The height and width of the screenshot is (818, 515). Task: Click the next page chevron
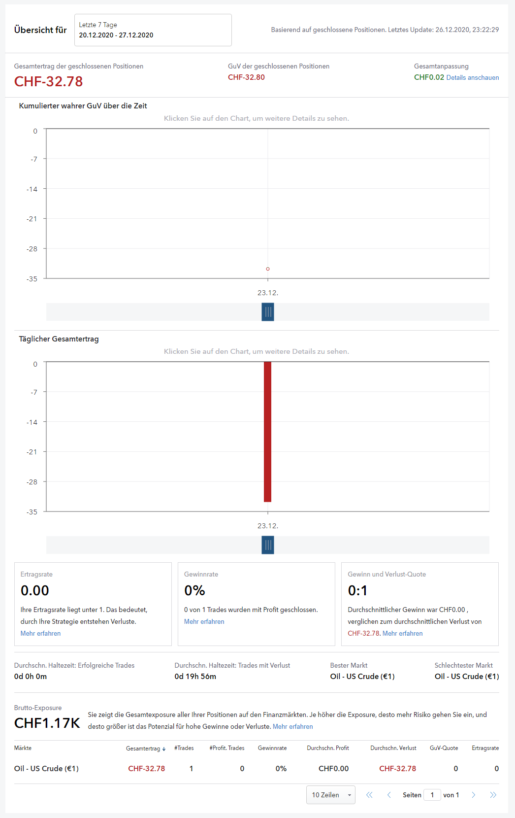tap(474, 795)
